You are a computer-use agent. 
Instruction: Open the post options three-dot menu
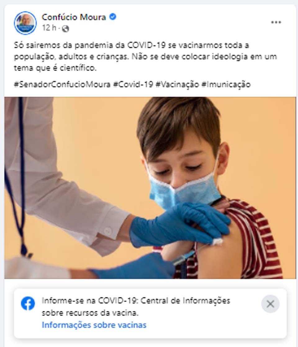click(x=276, y=22)
